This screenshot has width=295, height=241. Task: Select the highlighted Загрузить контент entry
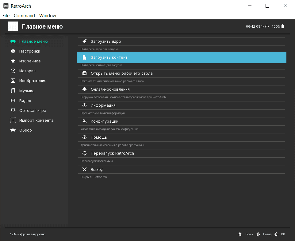(x=181, y=57)
